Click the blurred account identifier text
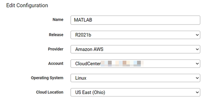The width and height of the screenshot is (219, 103). point(122,63)
